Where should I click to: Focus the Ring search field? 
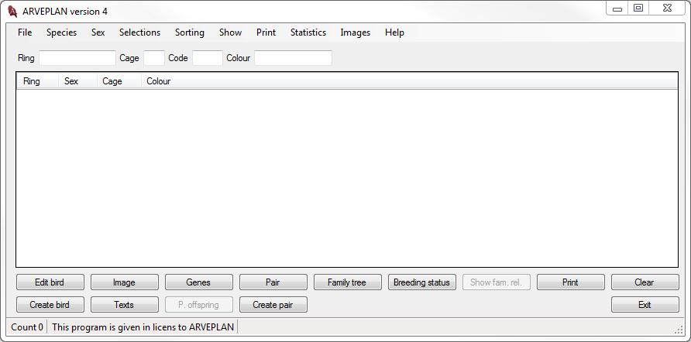pyautogui.click(x=77, y=58)
